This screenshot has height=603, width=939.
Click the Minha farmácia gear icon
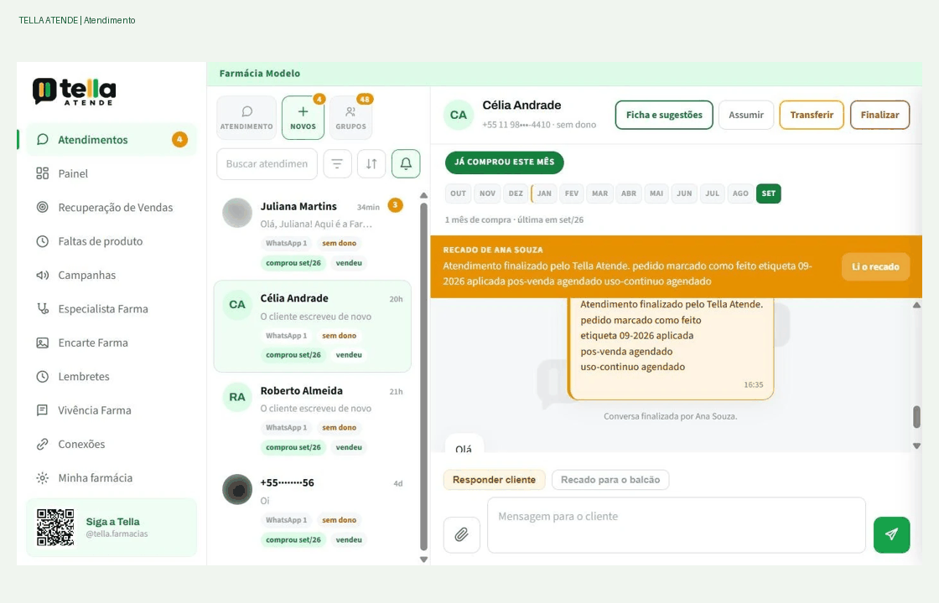(43, 478)
